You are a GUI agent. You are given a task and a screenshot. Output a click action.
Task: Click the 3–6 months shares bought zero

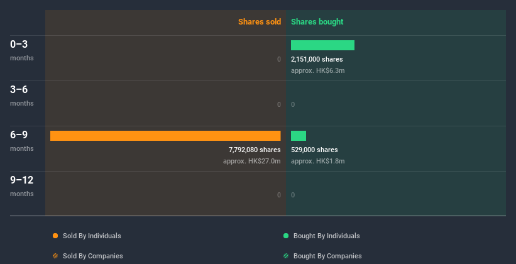click(293, 105)
